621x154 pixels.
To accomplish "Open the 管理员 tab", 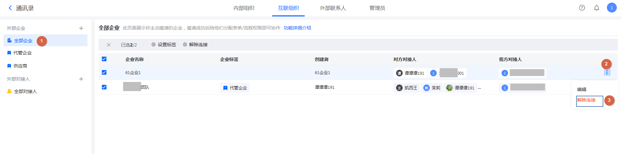I will click(377, 8).
